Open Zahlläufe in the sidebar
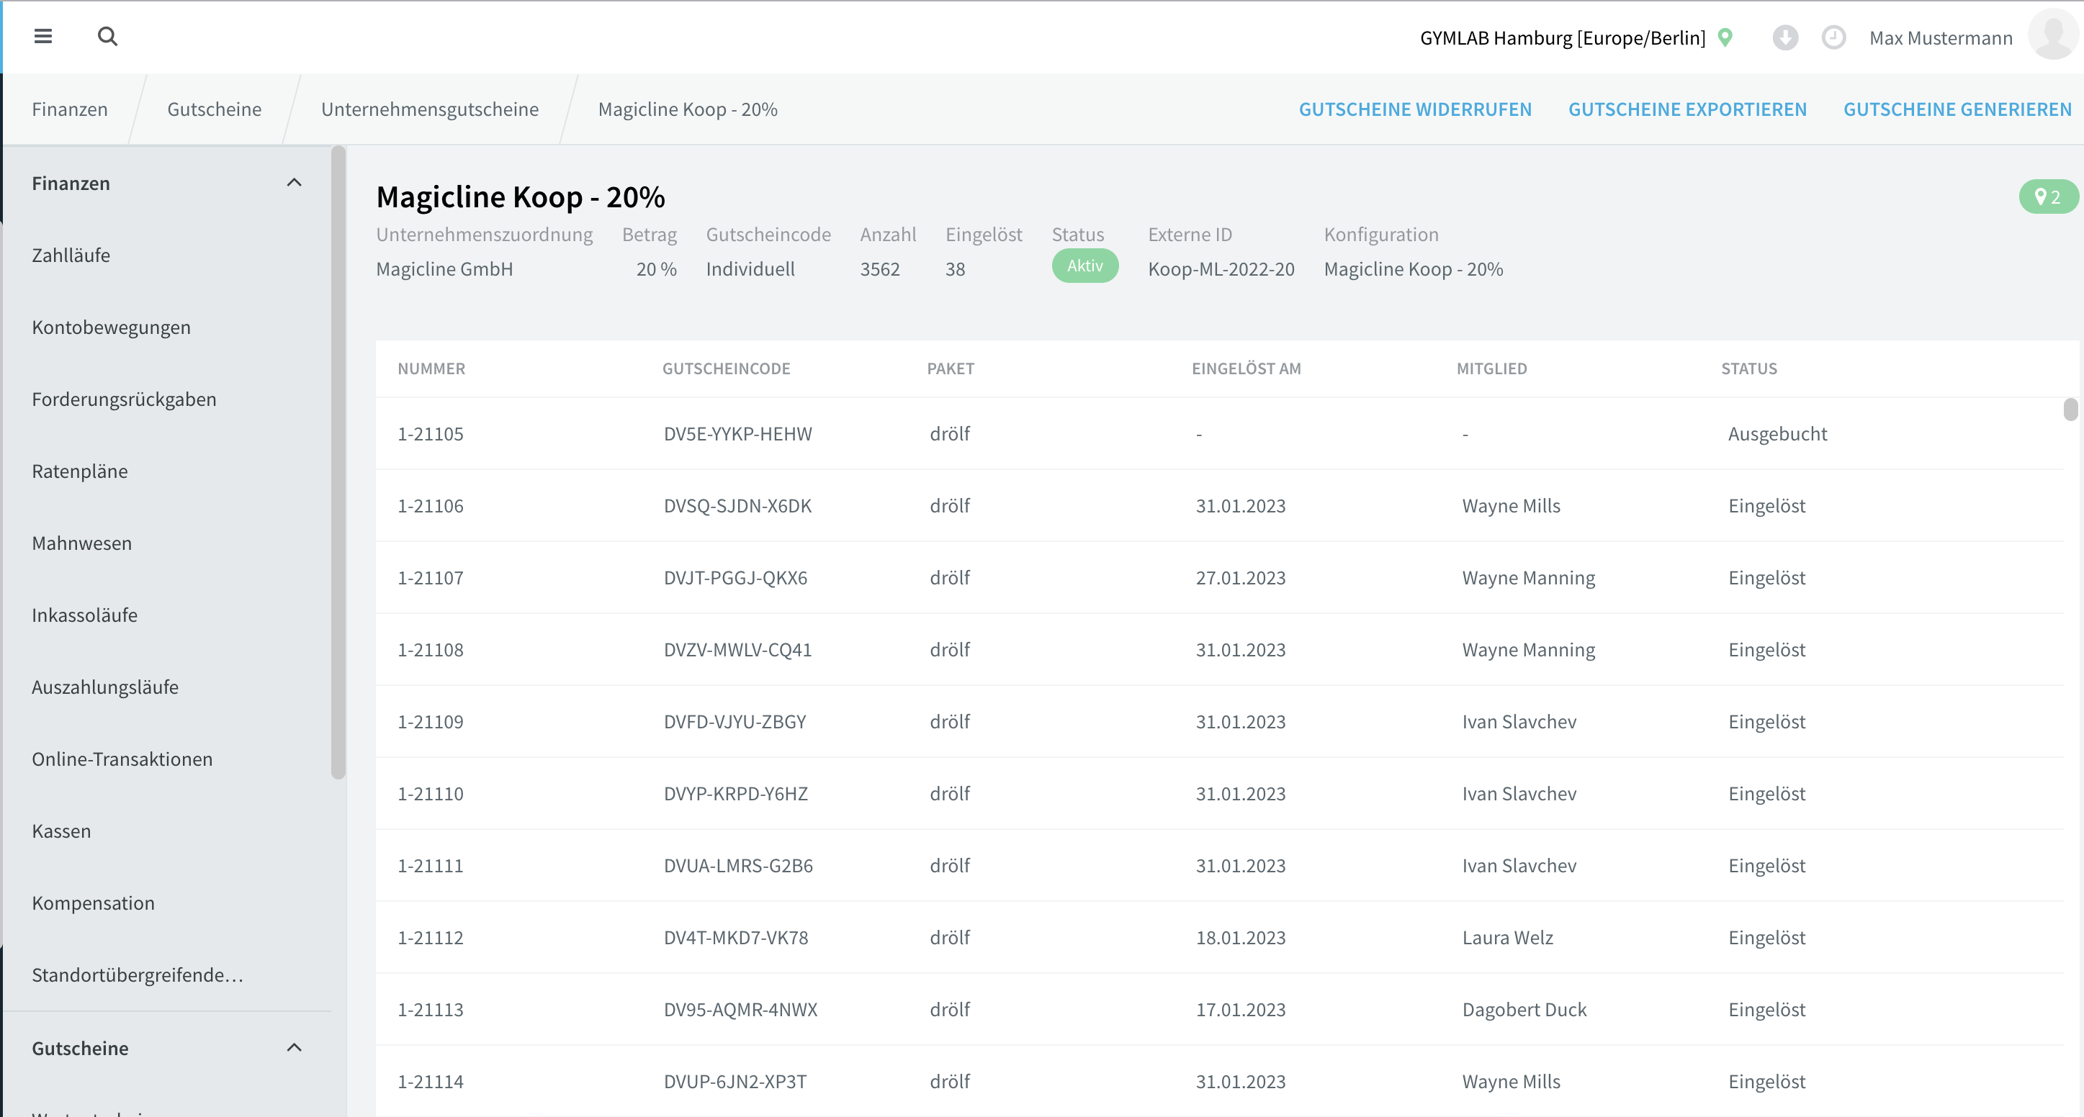 click(x=71, y=255)
